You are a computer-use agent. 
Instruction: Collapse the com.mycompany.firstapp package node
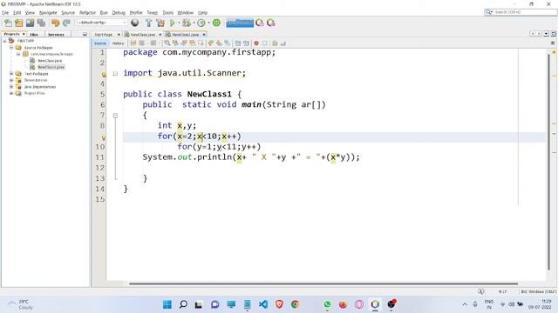[x=18, y=54]
